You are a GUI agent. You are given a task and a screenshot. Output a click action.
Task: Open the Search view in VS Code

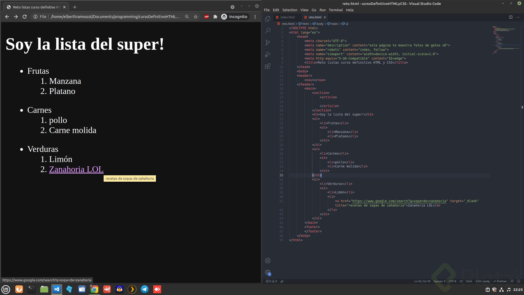coord(268,31)
